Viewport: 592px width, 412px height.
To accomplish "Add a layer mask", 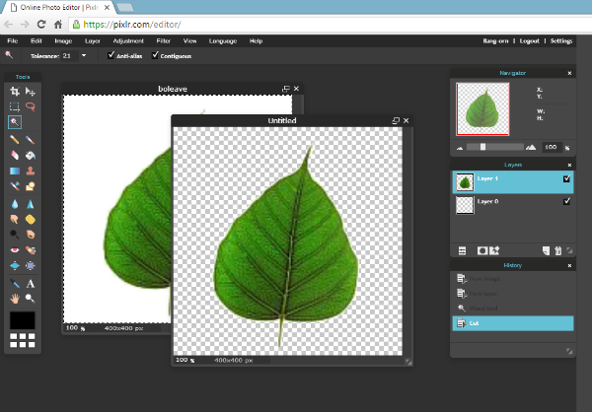I will tap(482, 250).
